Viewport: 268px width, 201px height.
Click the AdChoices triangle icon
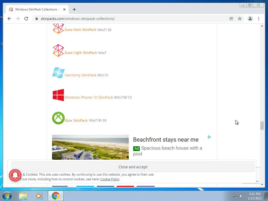pyautogui.click(x=209, y=137)
